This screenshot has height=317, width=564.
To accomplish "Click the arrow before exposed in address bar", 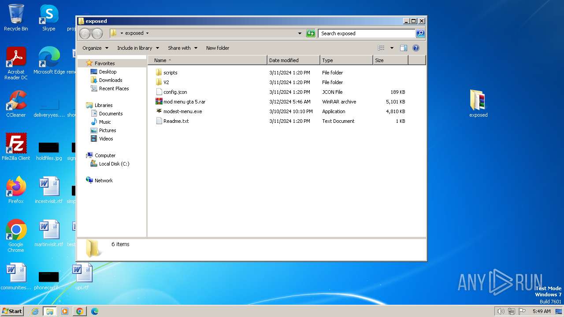I will pyautogui.click(x=122, y=33).
